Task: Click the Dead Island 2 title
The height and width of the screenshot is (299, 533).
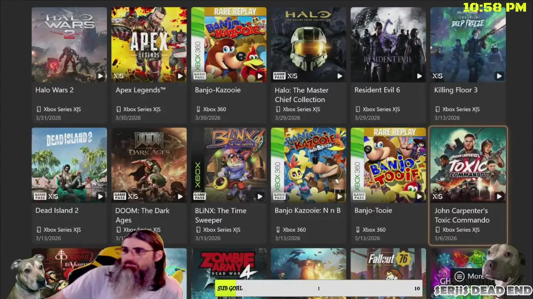Action: point(57,211)
